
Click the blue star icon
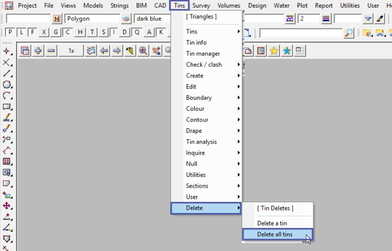coord(287,51)
